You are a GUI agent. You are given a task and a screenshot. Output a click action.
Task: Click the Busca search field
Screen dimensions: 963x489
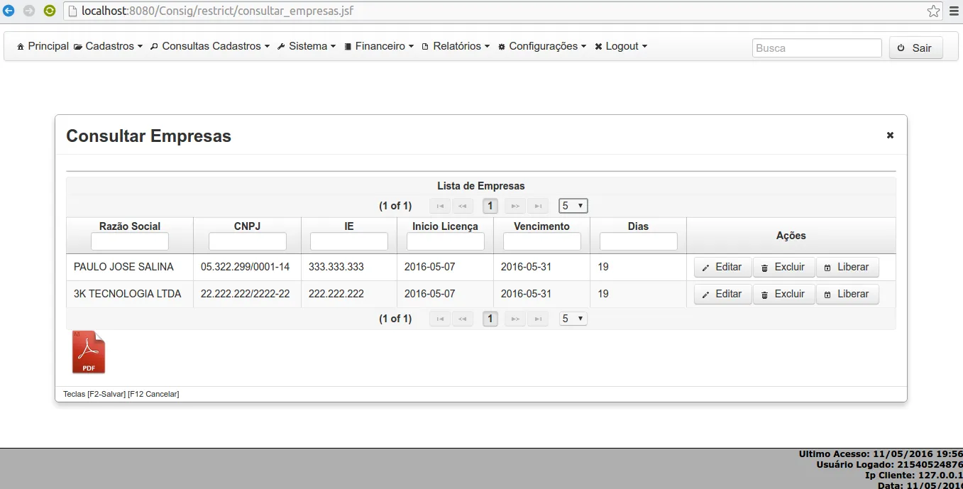click(x=817, y=48)
